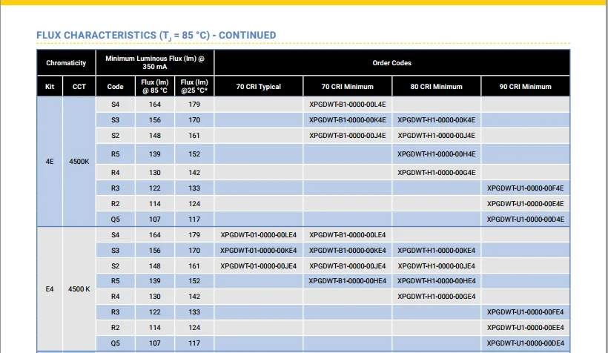Select the 70 CRI Typical column header
The width and height of the screenshot is (608, 353).
click(x=258, y=87)
